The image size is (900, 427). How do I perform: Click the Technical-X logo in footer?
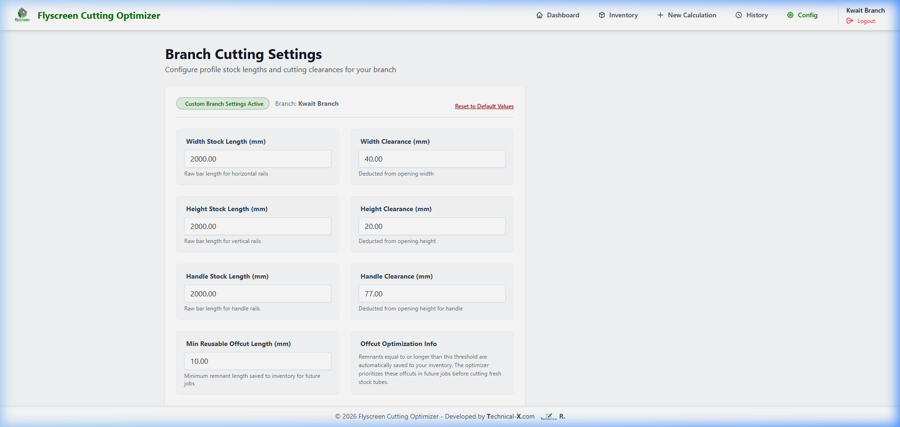point(548,416)
